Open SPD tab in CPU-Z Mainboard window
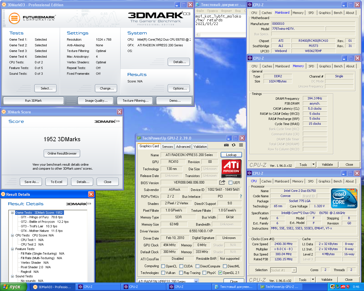 click(x=311, y=13)
